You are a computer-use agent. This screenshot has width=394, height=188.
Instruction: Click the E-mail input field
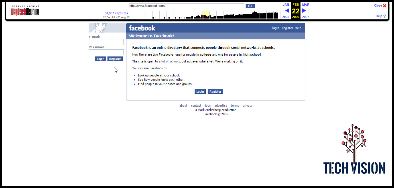pyautogui.click(x=106, y=42)
